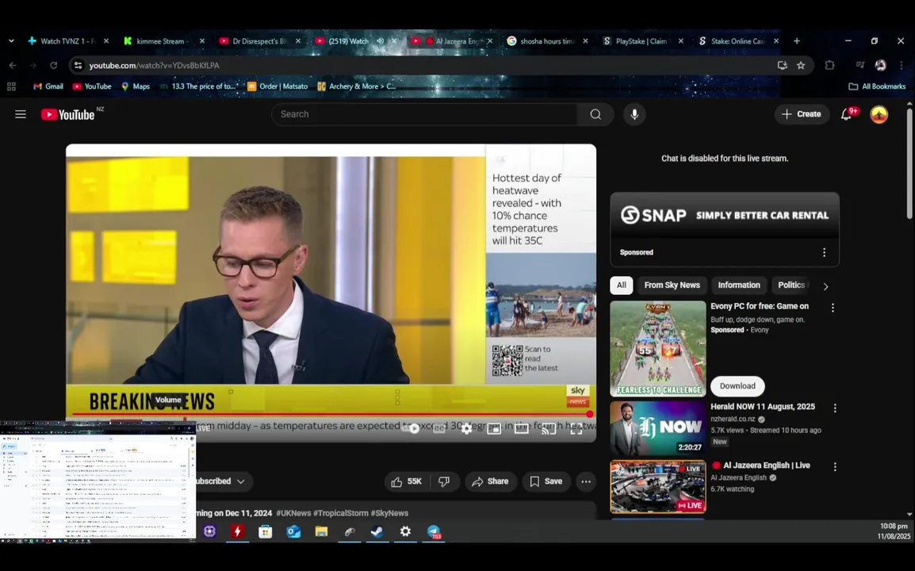Image resolution: width=915 pixels, height=571 pixels.
Task: Install app icon in address bar
Action: coord(782,65)
